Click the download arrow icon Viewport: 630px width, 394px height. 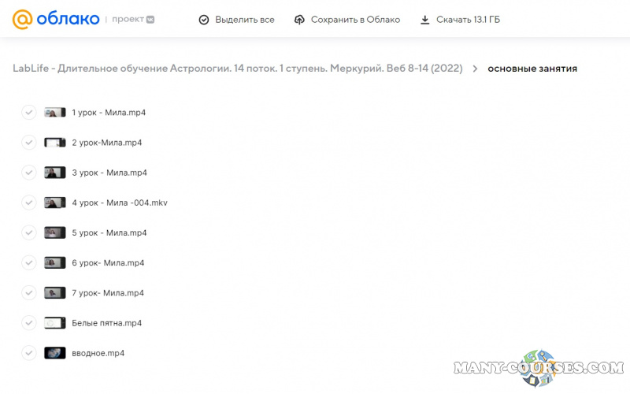click(425, 20)
